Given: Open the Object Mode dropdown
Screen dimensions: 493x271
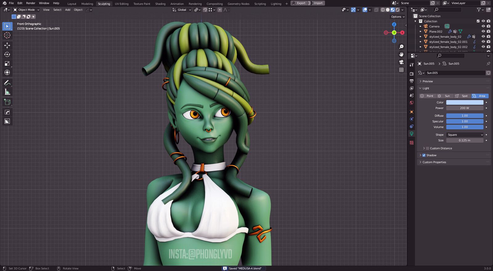Looking at the screenshot, I should 26,10.
